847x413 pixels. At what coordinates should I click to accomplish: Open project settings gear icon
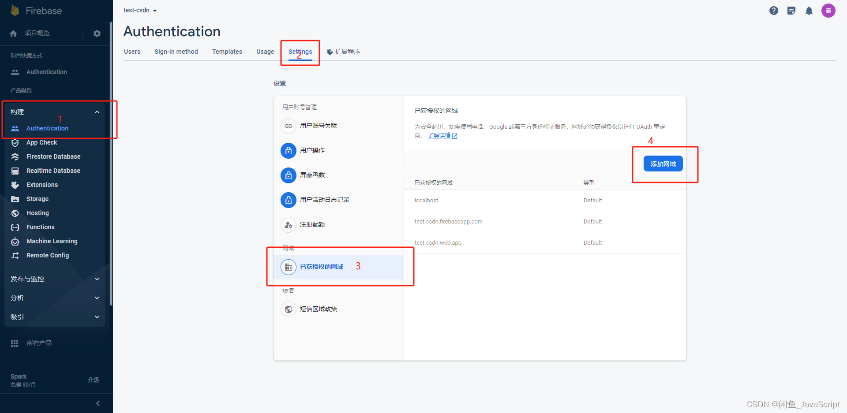[x=97, y=33]
